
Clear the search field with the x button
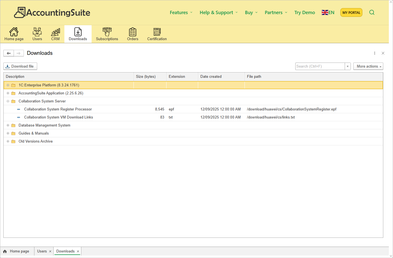pyautogui.click(x=348, y=66)
